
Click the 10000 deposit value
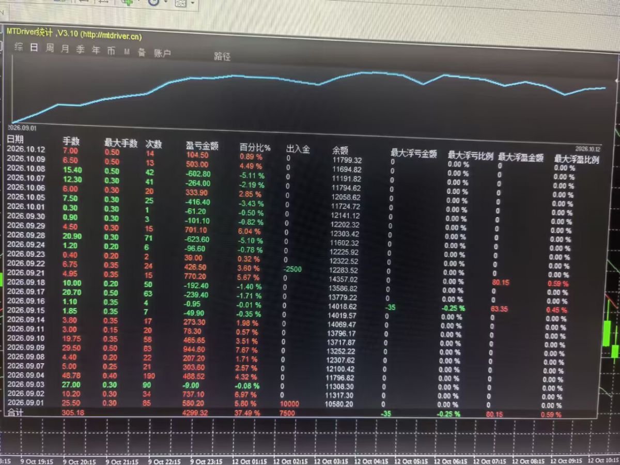pos(289,403)
